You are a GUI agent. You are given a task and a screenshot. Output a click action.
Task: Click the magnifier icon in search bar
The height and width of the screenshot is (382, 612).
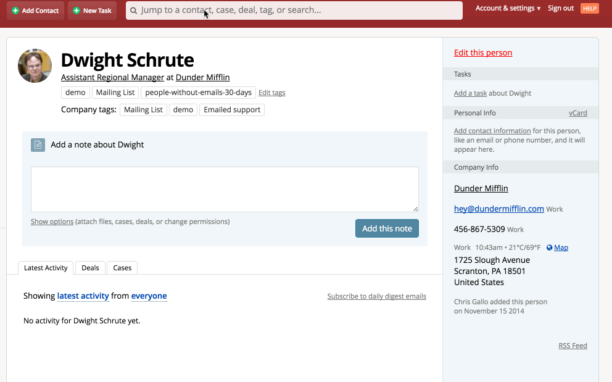133,10
